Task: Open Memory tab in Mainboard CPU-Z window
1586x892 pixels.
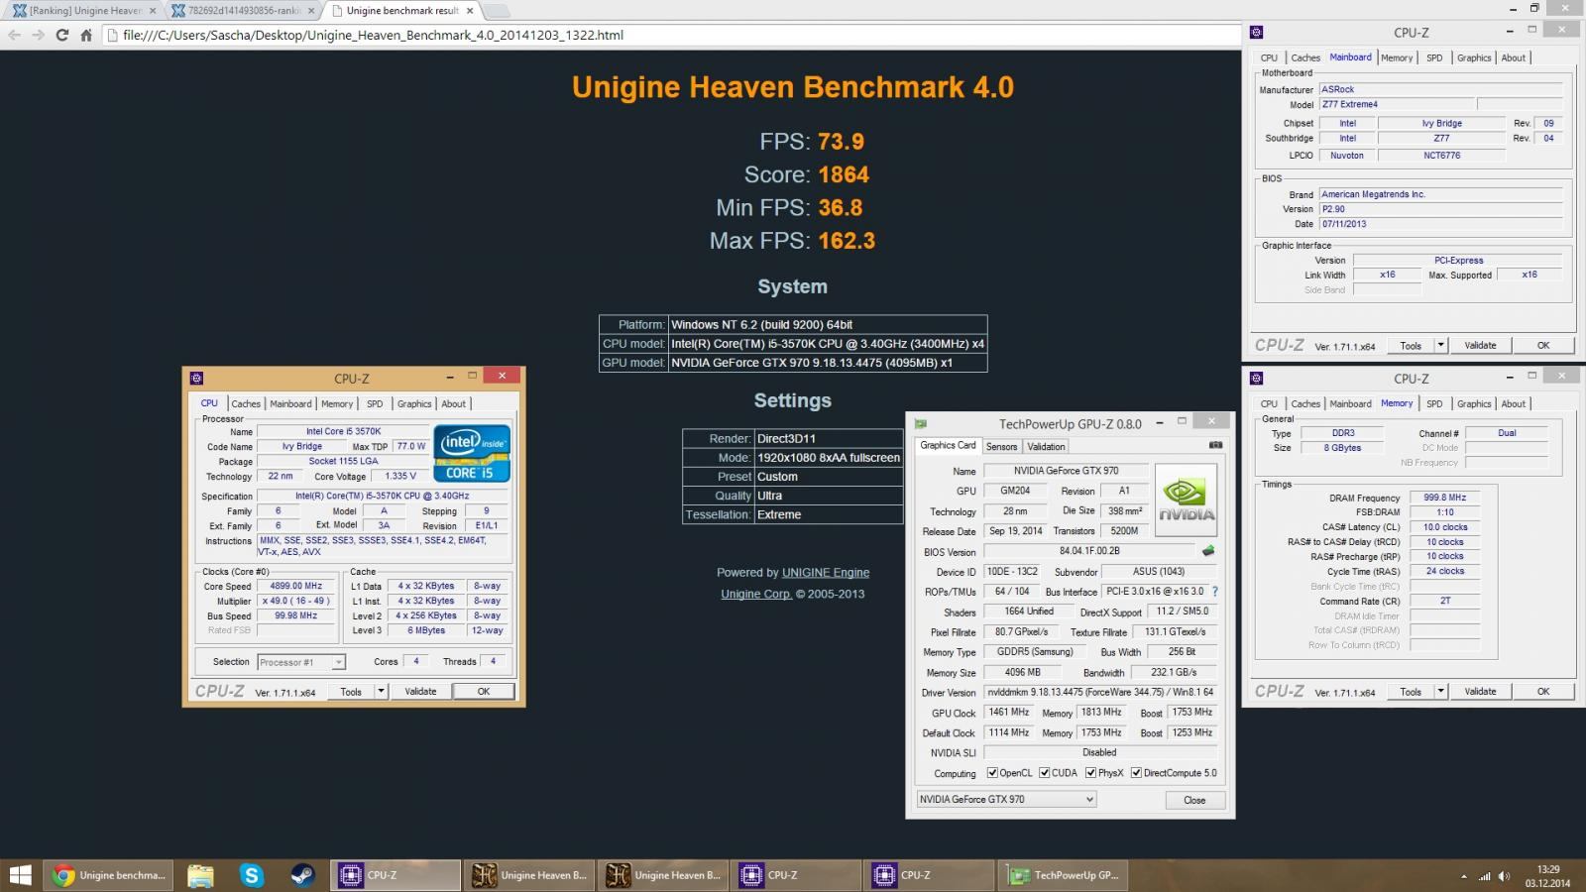Action: tap(1397, 57)
